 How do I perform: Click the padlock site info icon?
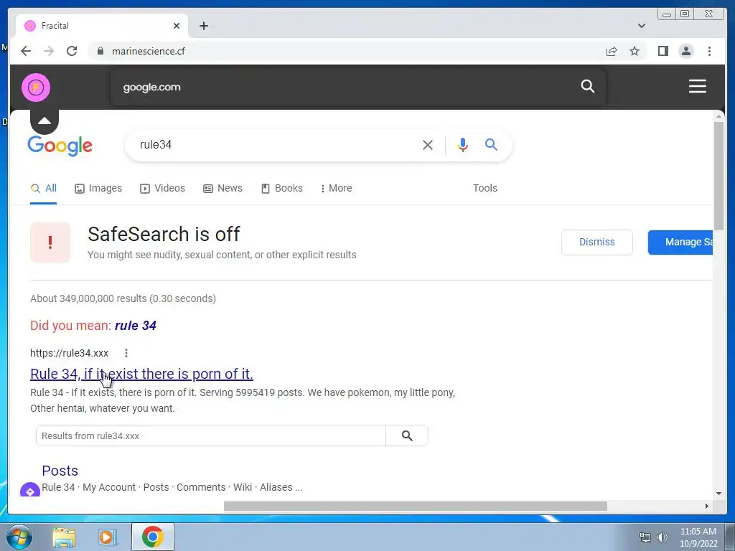pos(100,51)
